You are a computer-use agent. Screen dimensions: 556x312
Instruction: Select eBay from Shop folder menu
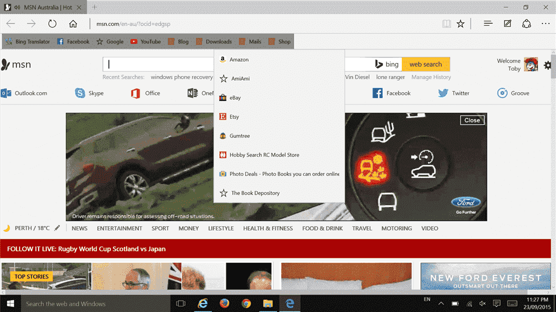279,97
